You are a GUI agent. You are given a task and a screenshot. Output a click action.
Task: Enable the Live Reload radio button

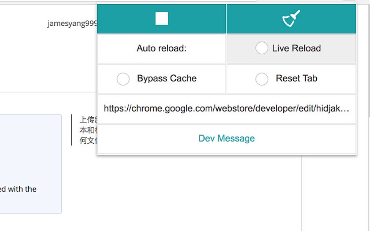[262, 48]
